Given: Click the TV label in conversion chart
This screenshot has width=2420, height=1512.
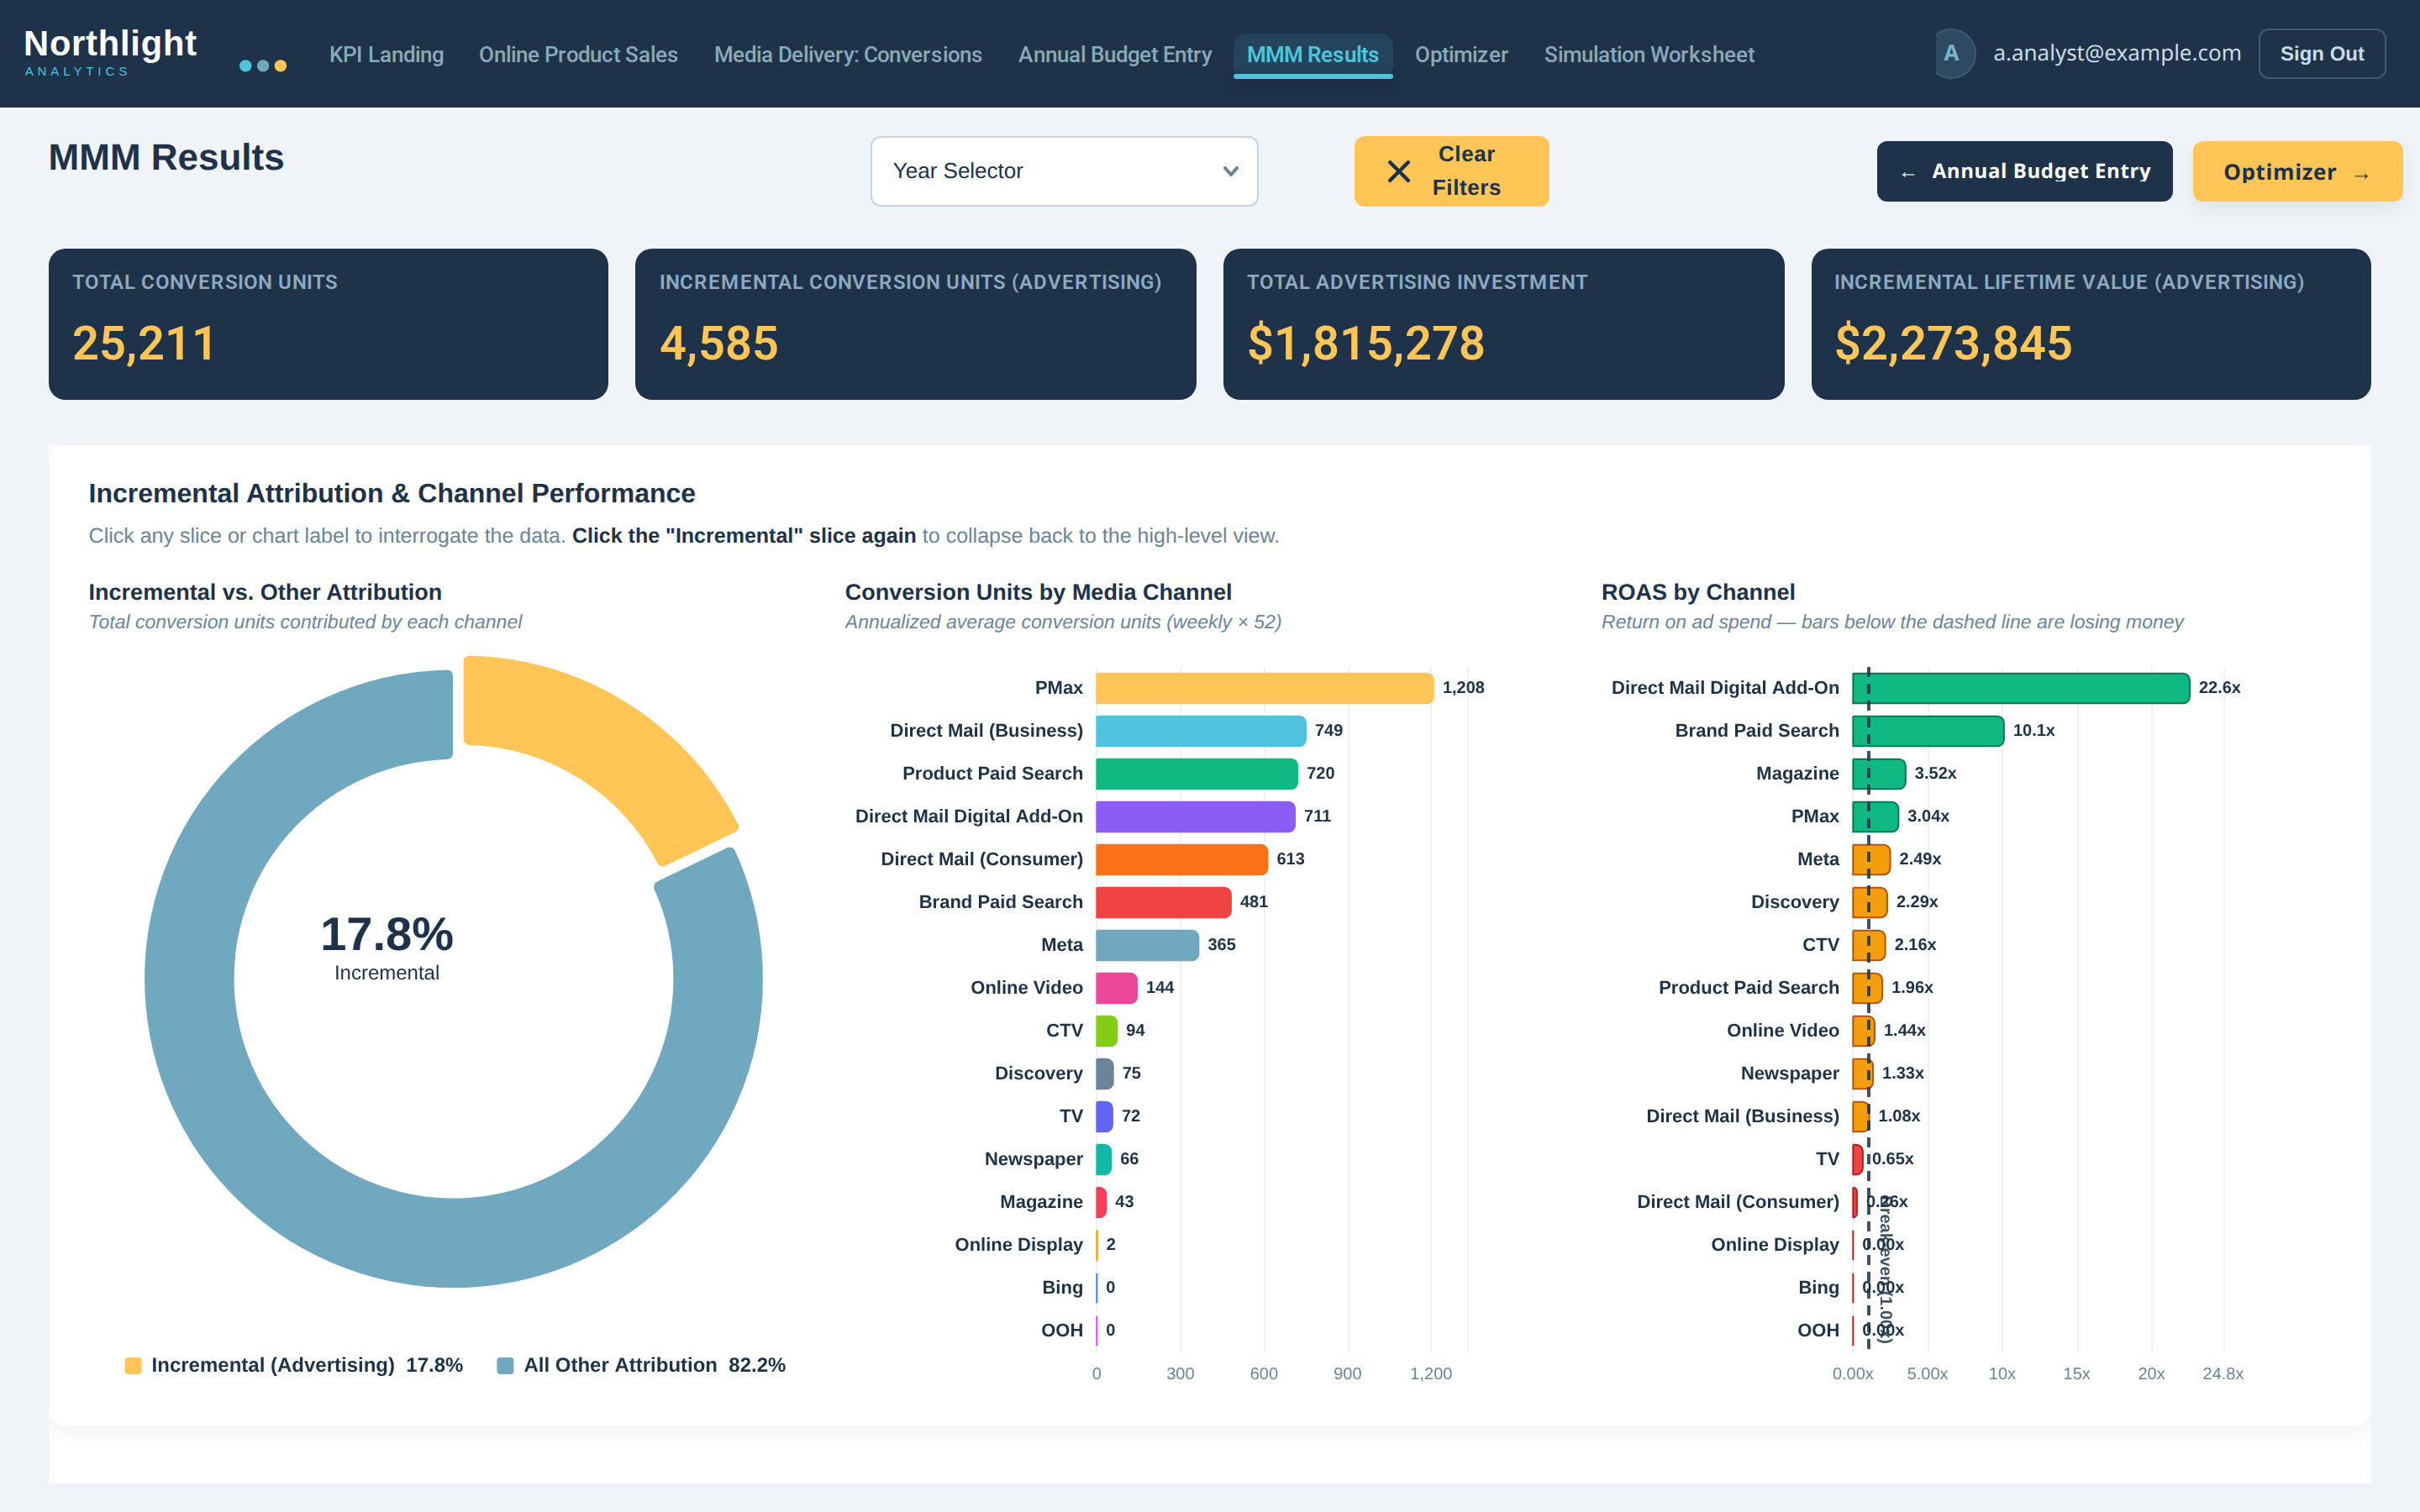Looking at the screenshot, I should (x=1071, y=1116).
